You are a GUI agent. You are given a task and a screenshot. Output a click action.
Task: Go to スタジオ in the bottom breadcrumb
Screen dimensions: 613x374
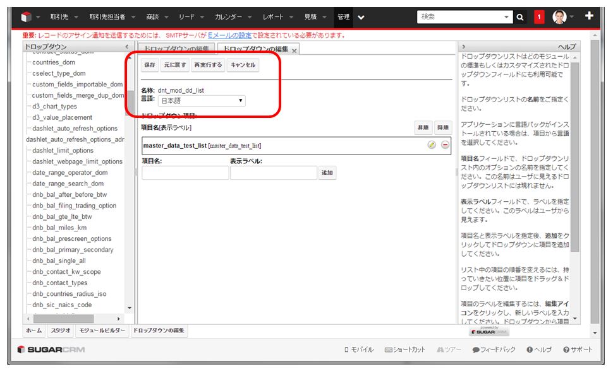(x=60, y=330)
